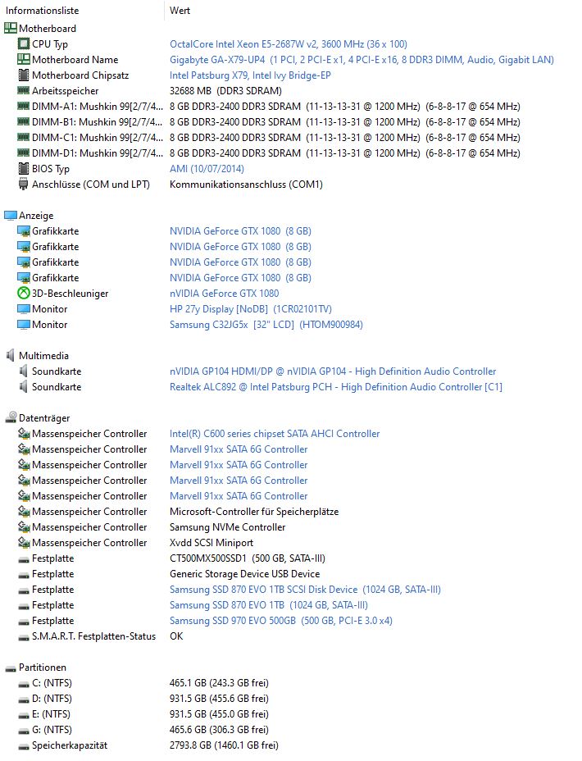Open the nVIDIA GeForce GTX 1080 3D-Beschleuniger link
The width and height of the screenshot is (582, 761).
224,293
